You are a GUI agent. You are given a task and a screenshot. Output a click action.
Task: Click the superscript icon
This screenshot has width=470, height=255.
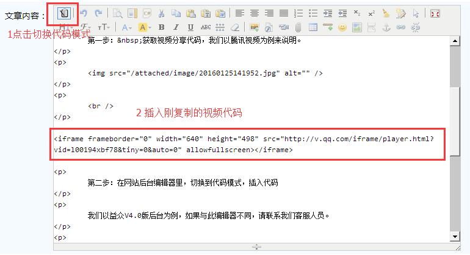click(371, 13)
